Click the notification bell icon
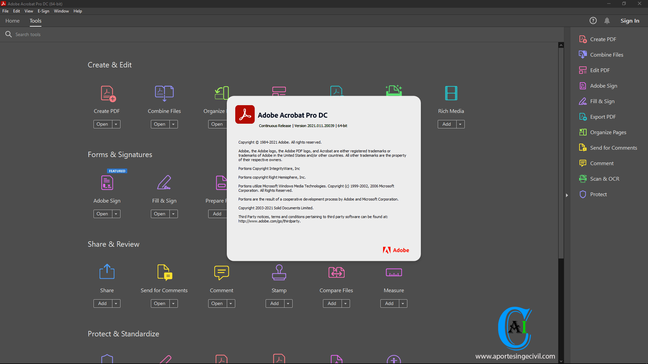This screenshot has height=364, width=648. click(x=607, y=21)
